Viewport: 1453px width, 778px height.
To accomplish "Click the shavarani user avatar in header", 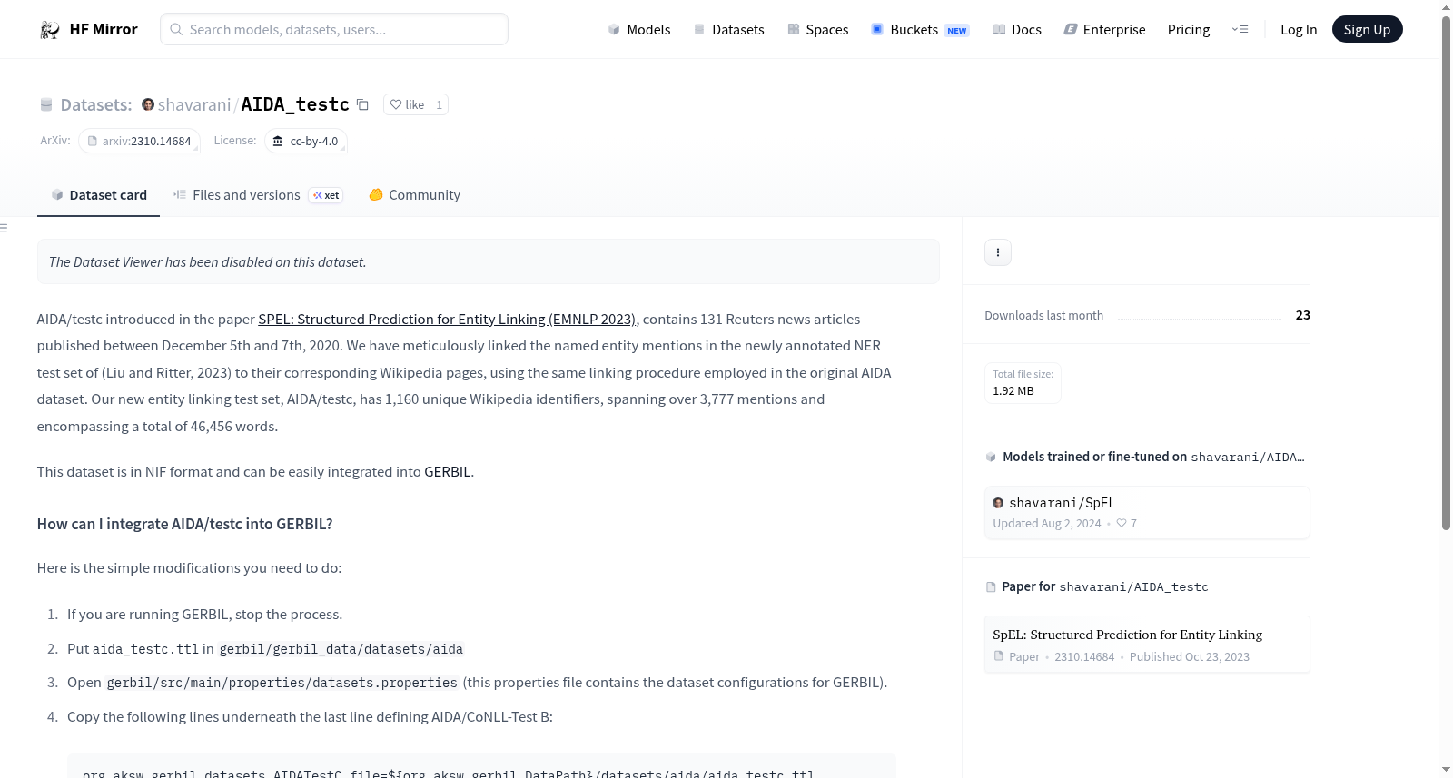I will click(x=148, y=104).
